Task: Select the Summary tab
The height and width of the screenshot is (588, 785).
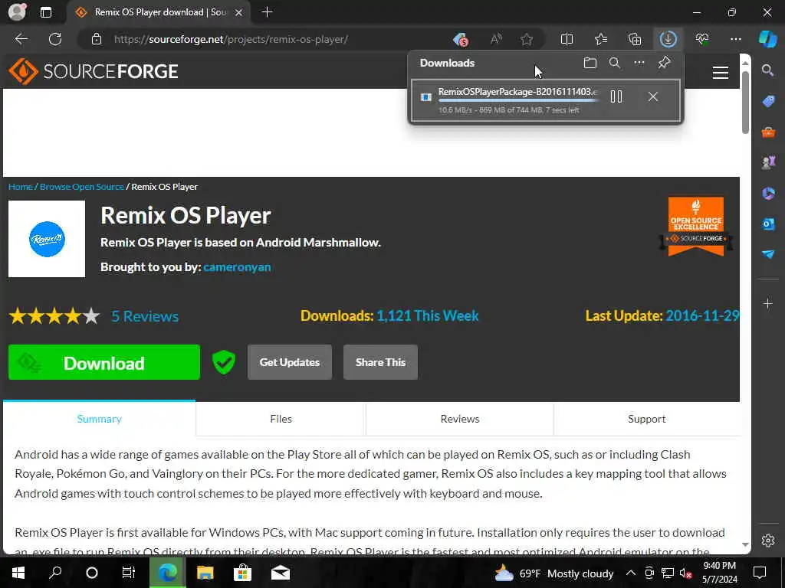Action: 99,419
